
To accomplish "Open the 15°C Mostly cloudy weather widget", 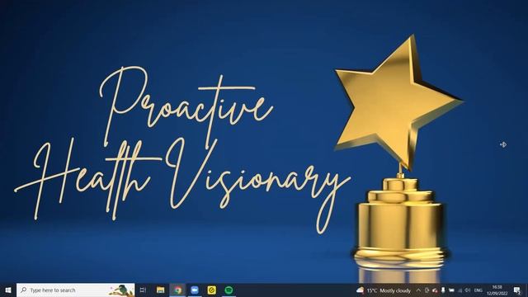I will pos(384,290).
